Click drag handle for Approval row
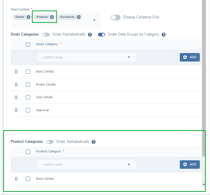 16,110
